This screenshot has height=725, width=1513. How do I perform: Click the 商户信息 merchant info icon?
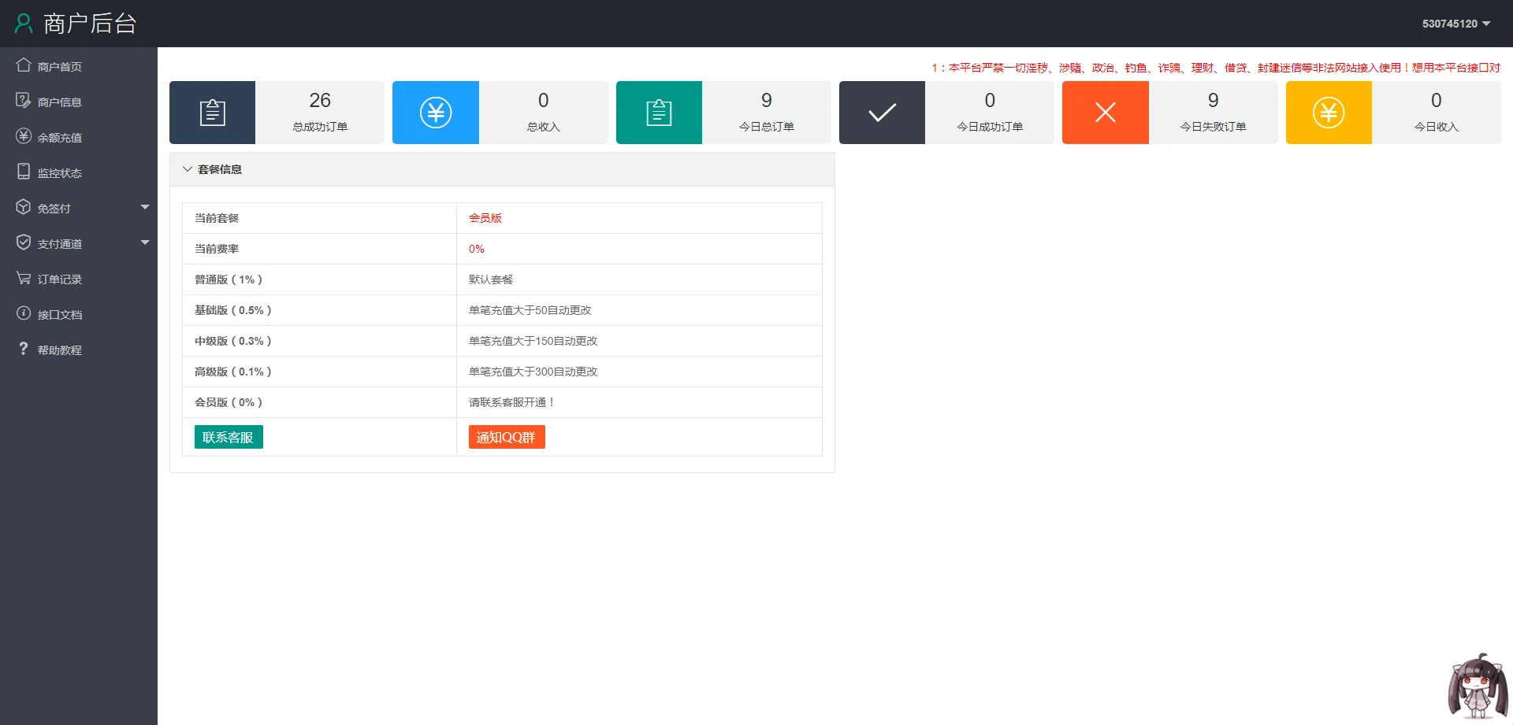coord(24,101)
